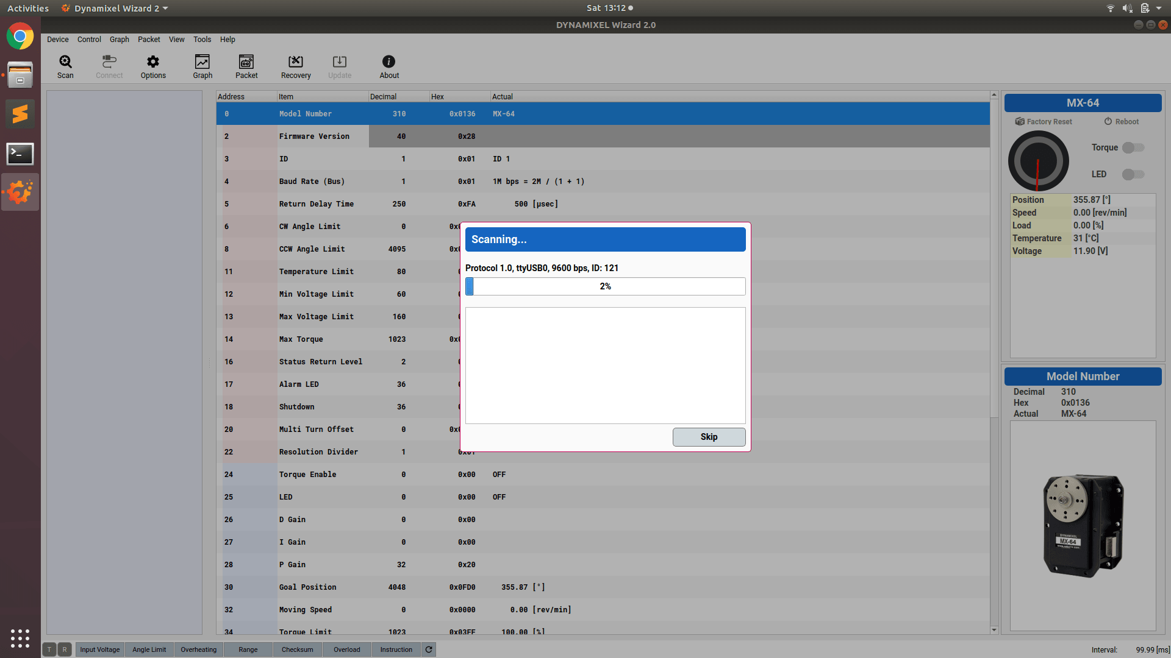This screenshot has height=658, width=1171.
Task: Click the Scan toolbar icon
Action: tap(65, 62)
